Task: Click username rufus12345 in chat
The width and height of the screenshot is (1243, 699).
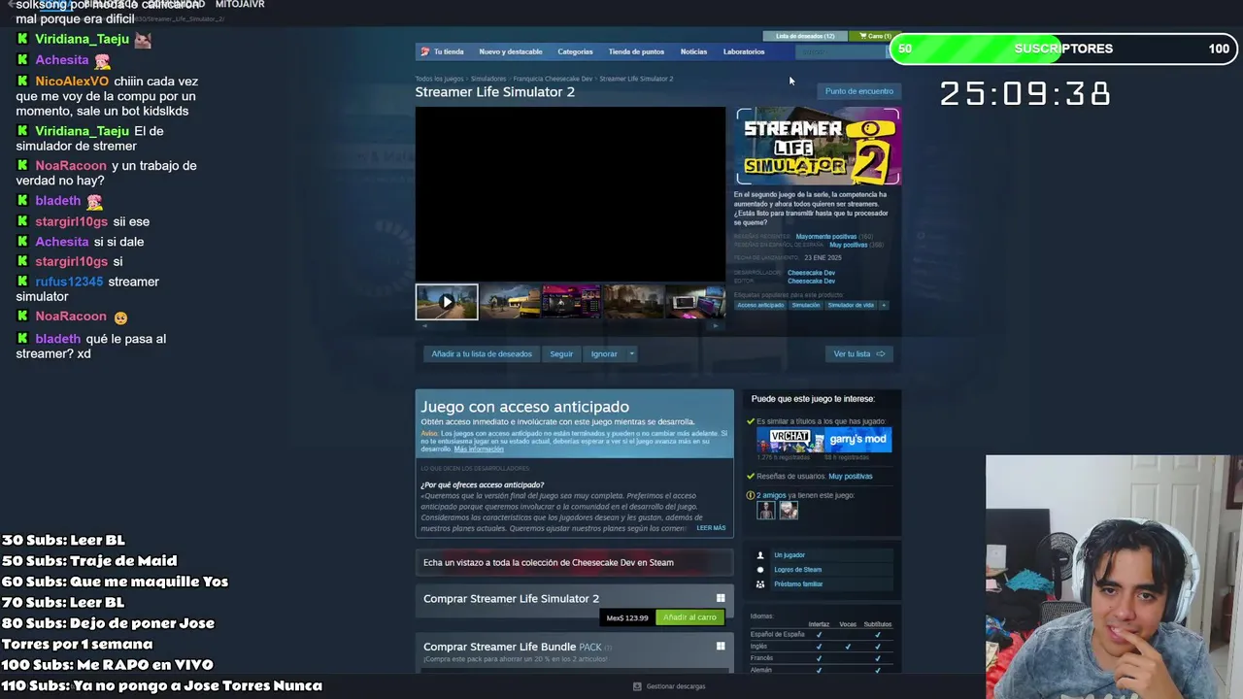Action: click(x=69, y=282)
